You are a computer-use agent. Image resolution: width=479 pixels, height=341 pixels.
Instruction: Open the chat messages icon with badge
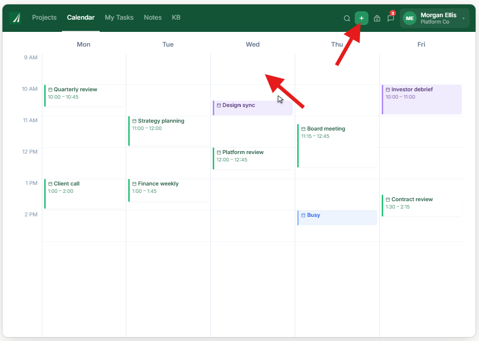[x=391, y=18]
